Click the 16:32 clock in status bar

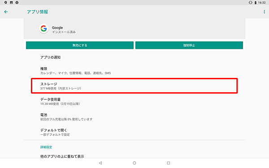pos(262,3)
